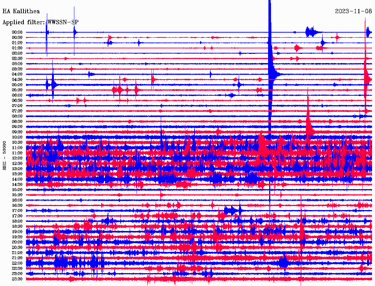The image size is (375, 286).
Task: Select the 09:30 time label
Action: tap(17, 132)
